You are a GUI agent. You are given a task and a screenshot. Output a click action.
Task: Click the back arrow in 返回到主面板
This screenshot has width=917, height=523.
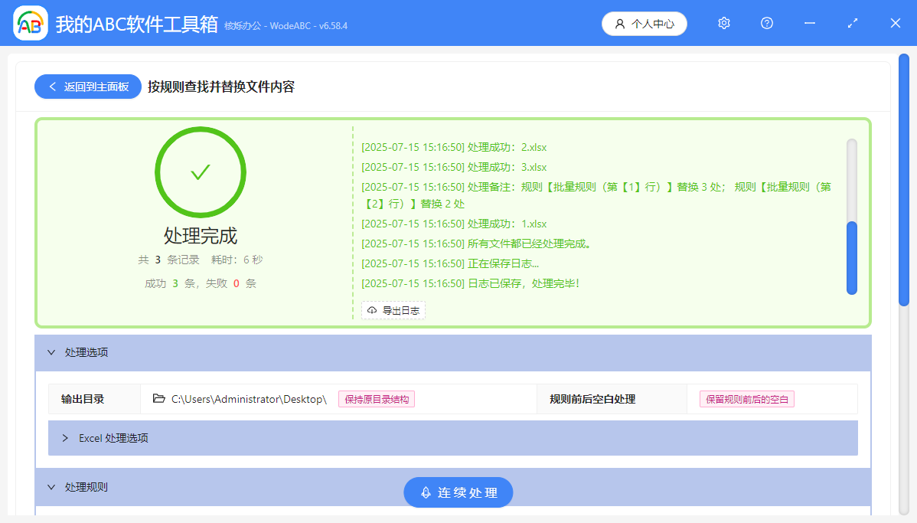click(51, 86)
